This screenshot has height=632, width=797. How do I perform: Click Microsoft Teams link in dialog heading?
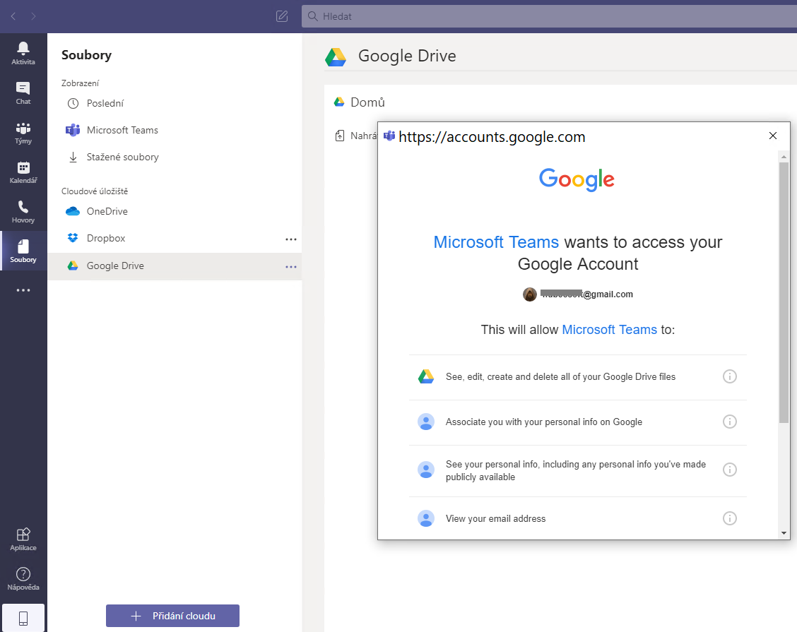pos(495,242)
